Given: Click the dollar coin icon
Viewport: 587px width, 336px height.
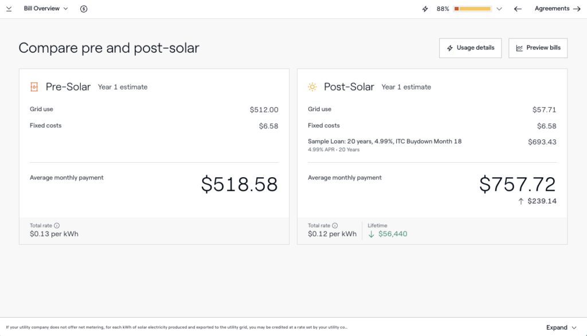Looking at the screenshot, I should (84, 9).
